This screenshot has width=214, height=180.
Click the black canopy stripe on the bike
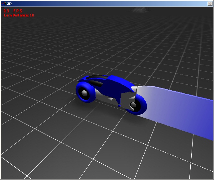[x=97, y=77]
